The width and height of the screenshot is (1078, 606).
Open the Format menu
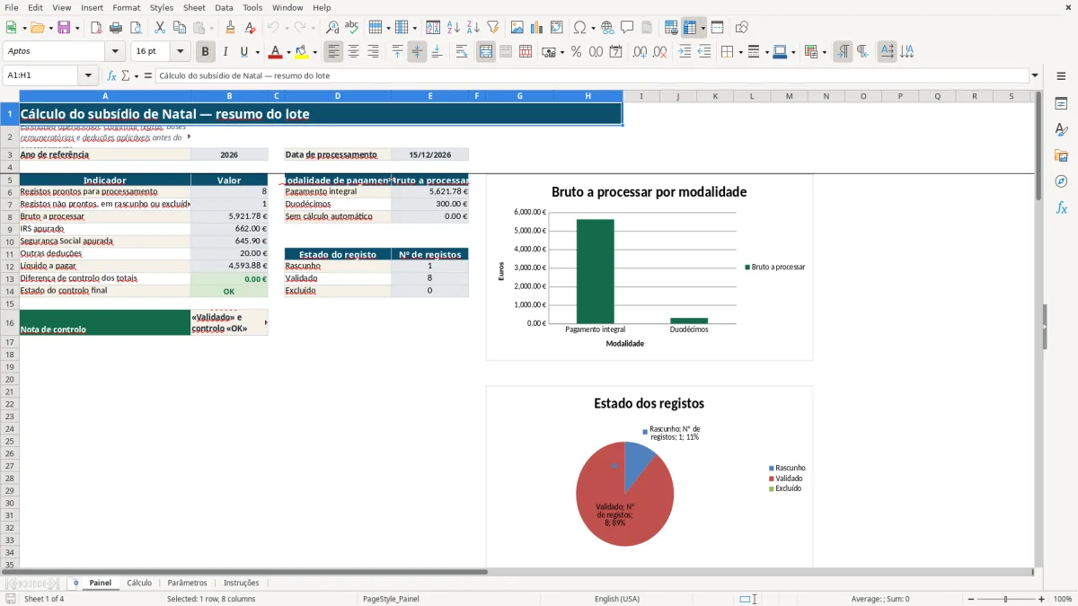[x=126, y=7]
